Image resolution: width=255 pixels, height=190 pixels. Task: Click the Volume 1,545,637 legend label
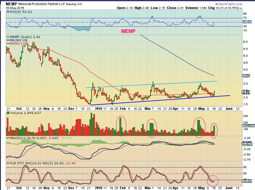click(25, 113)
